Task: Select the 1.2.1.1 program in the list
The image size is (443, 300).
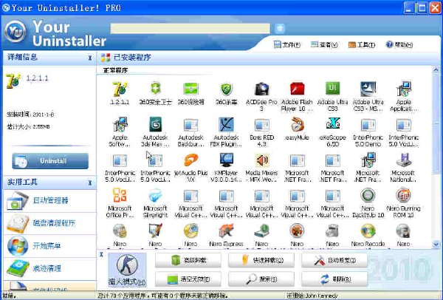Action: click(x=120, y=89)
